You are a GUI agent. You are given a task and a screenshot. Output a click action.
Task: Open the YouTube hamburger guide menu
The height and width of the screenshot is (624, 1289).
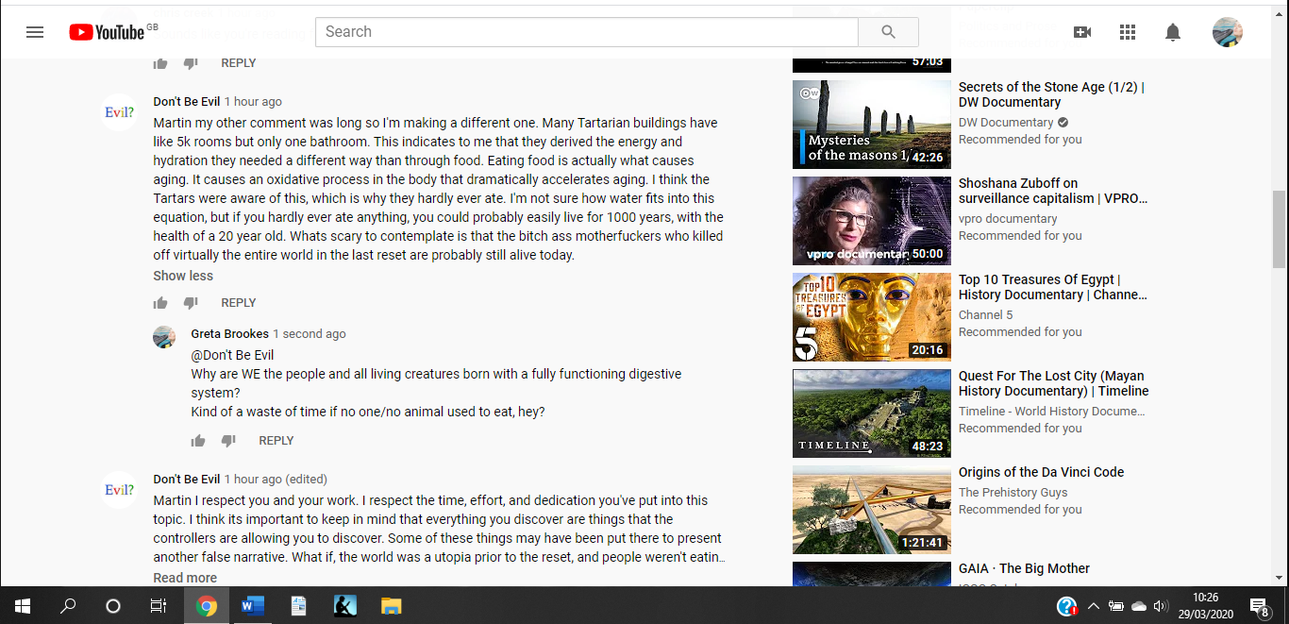click(35, 32)
